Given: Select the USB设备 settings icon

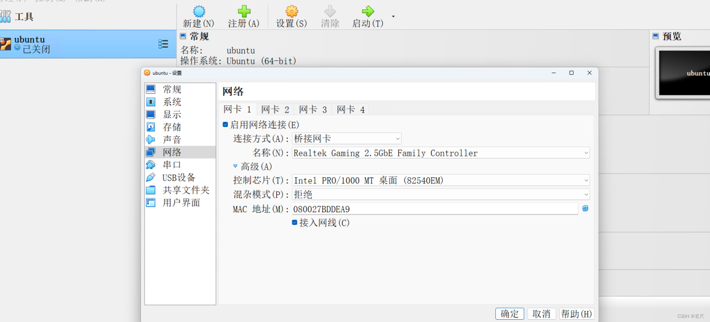Looking at the screenshot, I should coord(151,177).
